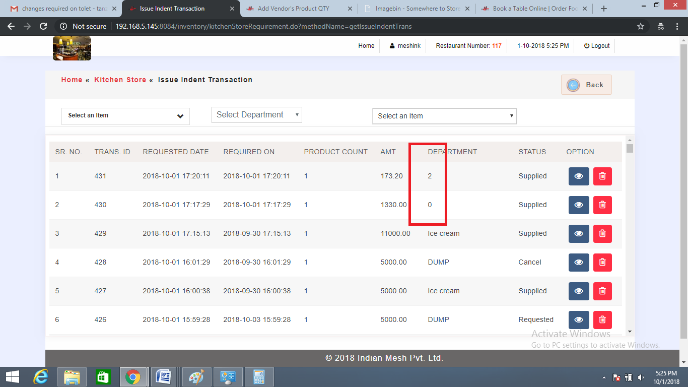Click the volume icon in system tray

[641, 377]
